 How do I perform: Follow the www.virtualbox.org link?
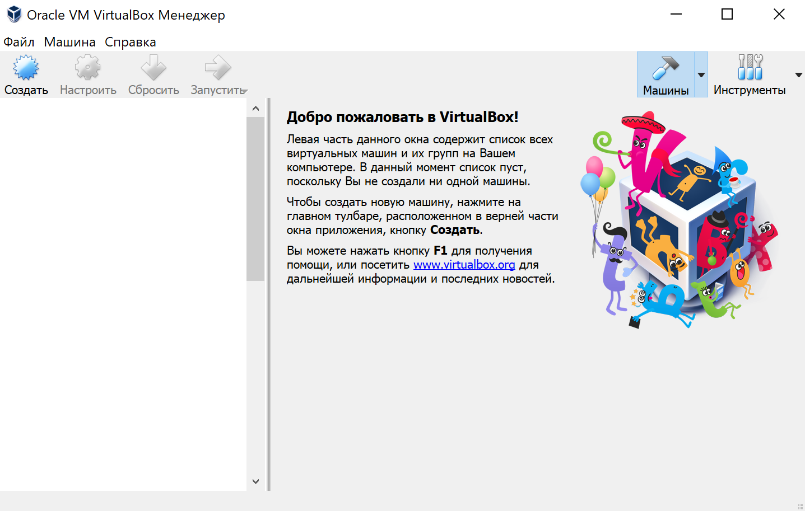(x=464, y=264)
